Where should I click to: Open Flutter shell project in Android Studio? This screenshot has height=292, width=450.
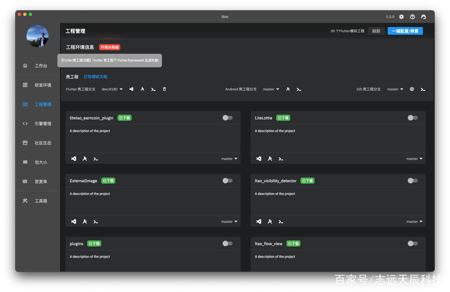pos(142,89)
